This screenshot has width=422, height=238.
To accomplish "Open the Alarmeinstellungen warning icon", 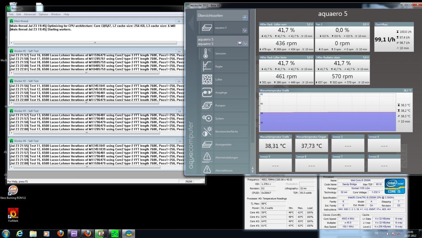I will click(207, 157).
